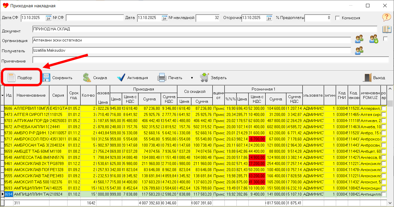Click the Подбор selection icon
Image resolution: width=394 pixels, height=207 pixels.
coord(12,78)
